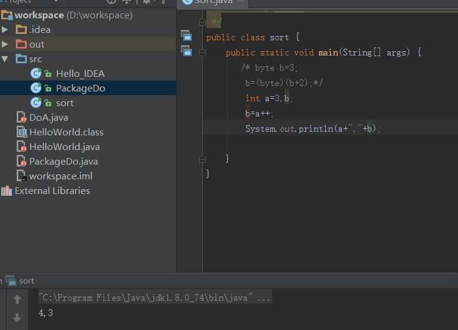Screen dimensions: 458x330
Task: Click the Hello_IDEA class icon
Action: 36,73
